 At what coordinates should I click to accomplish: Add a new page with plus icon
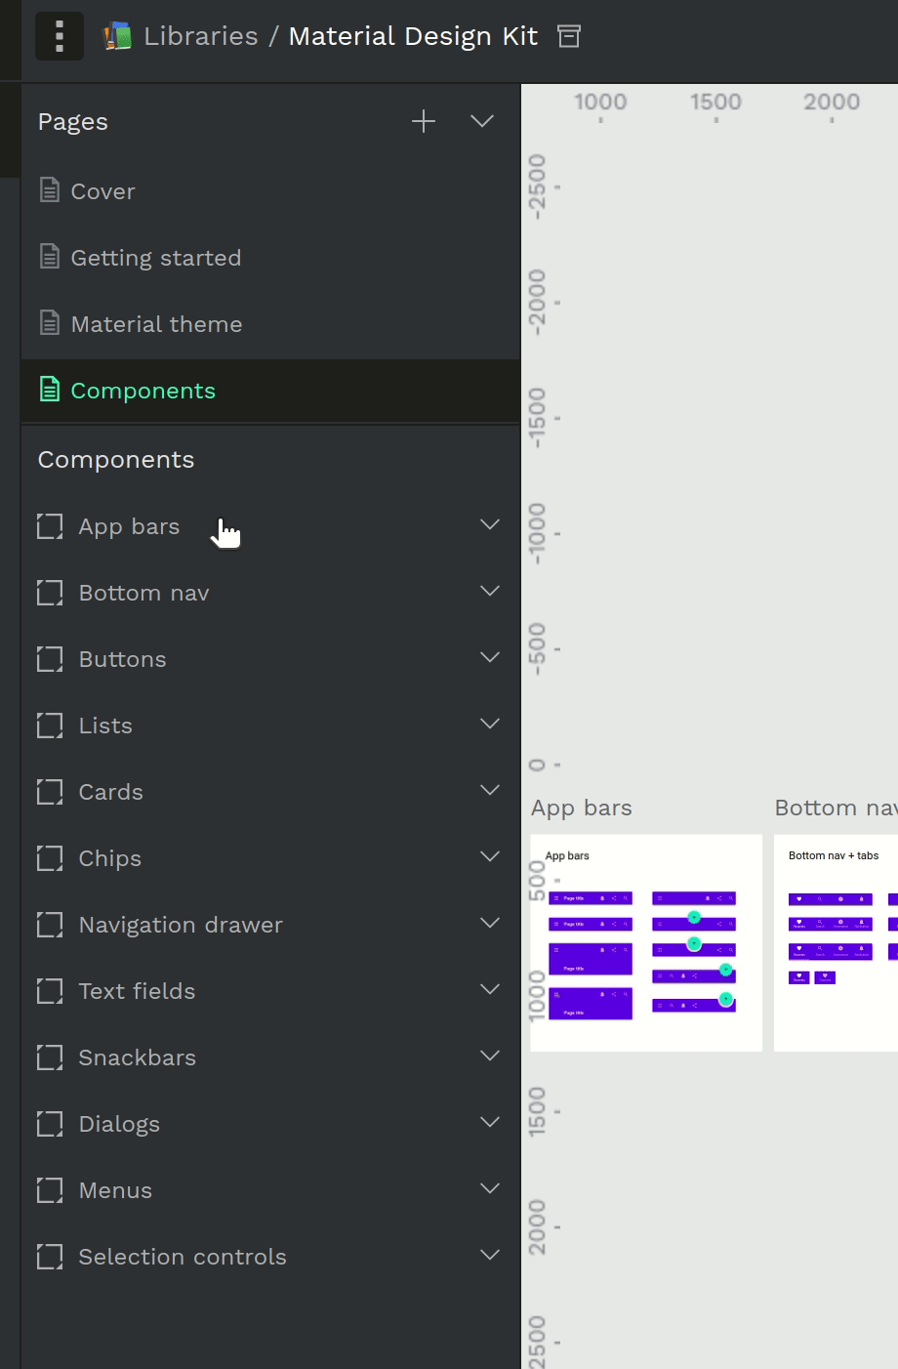(x=424, y=122)
